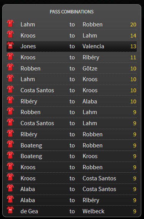Click the pass count 20 for Lahm to Robben
144x219 pixels.
click(x=133, y=25)
